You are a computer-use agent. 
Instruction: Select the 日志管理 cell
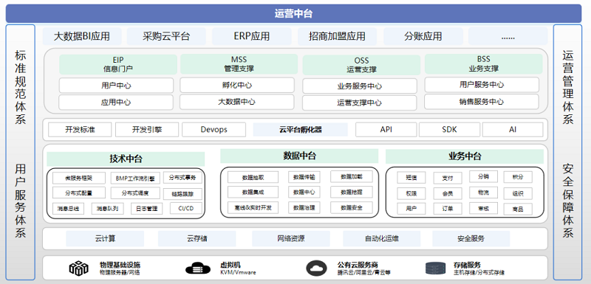tap(146, 209)
